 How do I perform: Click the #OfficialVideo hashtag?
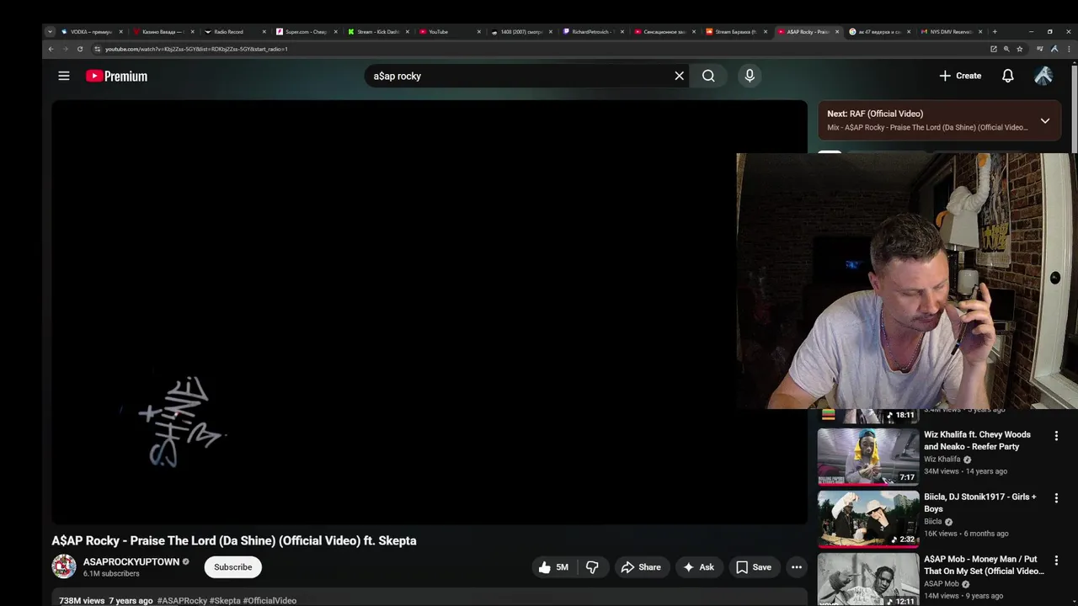coord(269,601)
